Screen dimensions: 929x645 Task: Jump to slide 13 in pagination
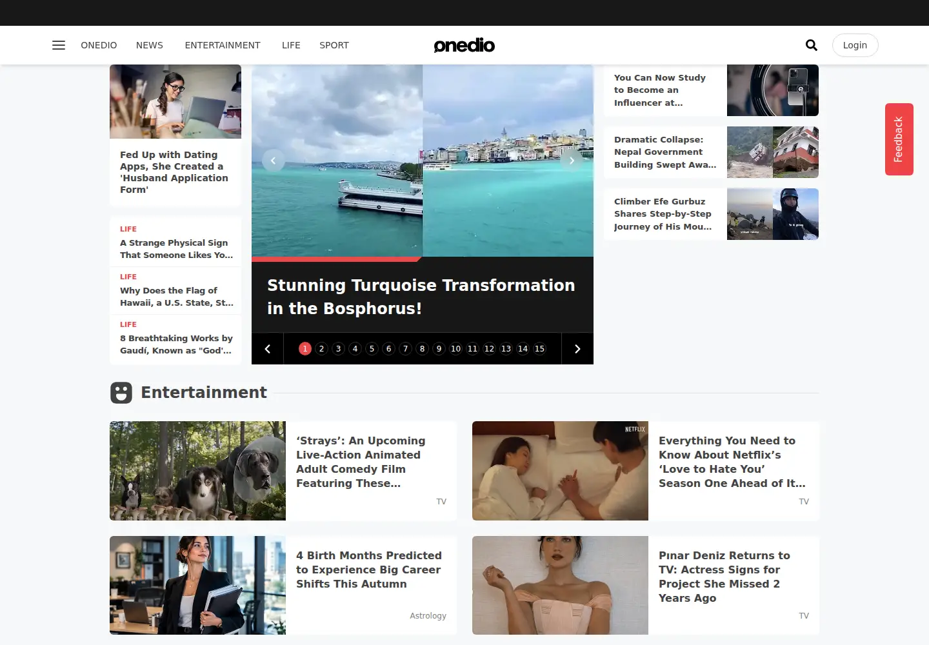pos(506,349)
